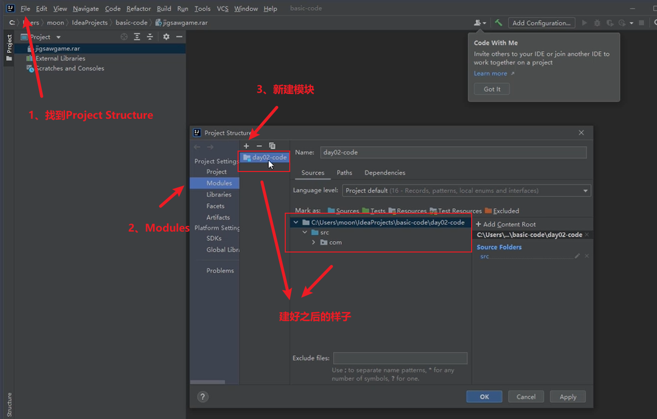This screenshot has width=657, height=419.
Task: Click Collapse All icon in Project panel
Action: point(150,37)
